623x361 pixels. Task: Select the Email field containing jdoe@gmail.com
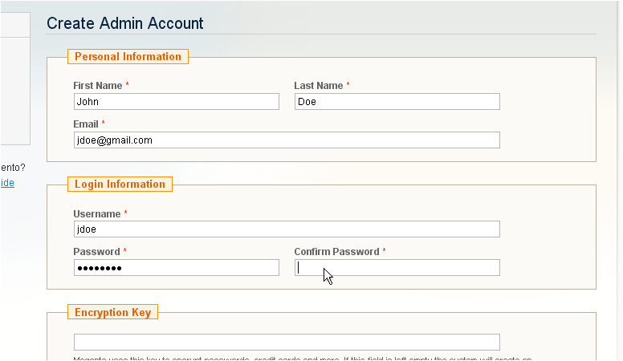point(286,140)
